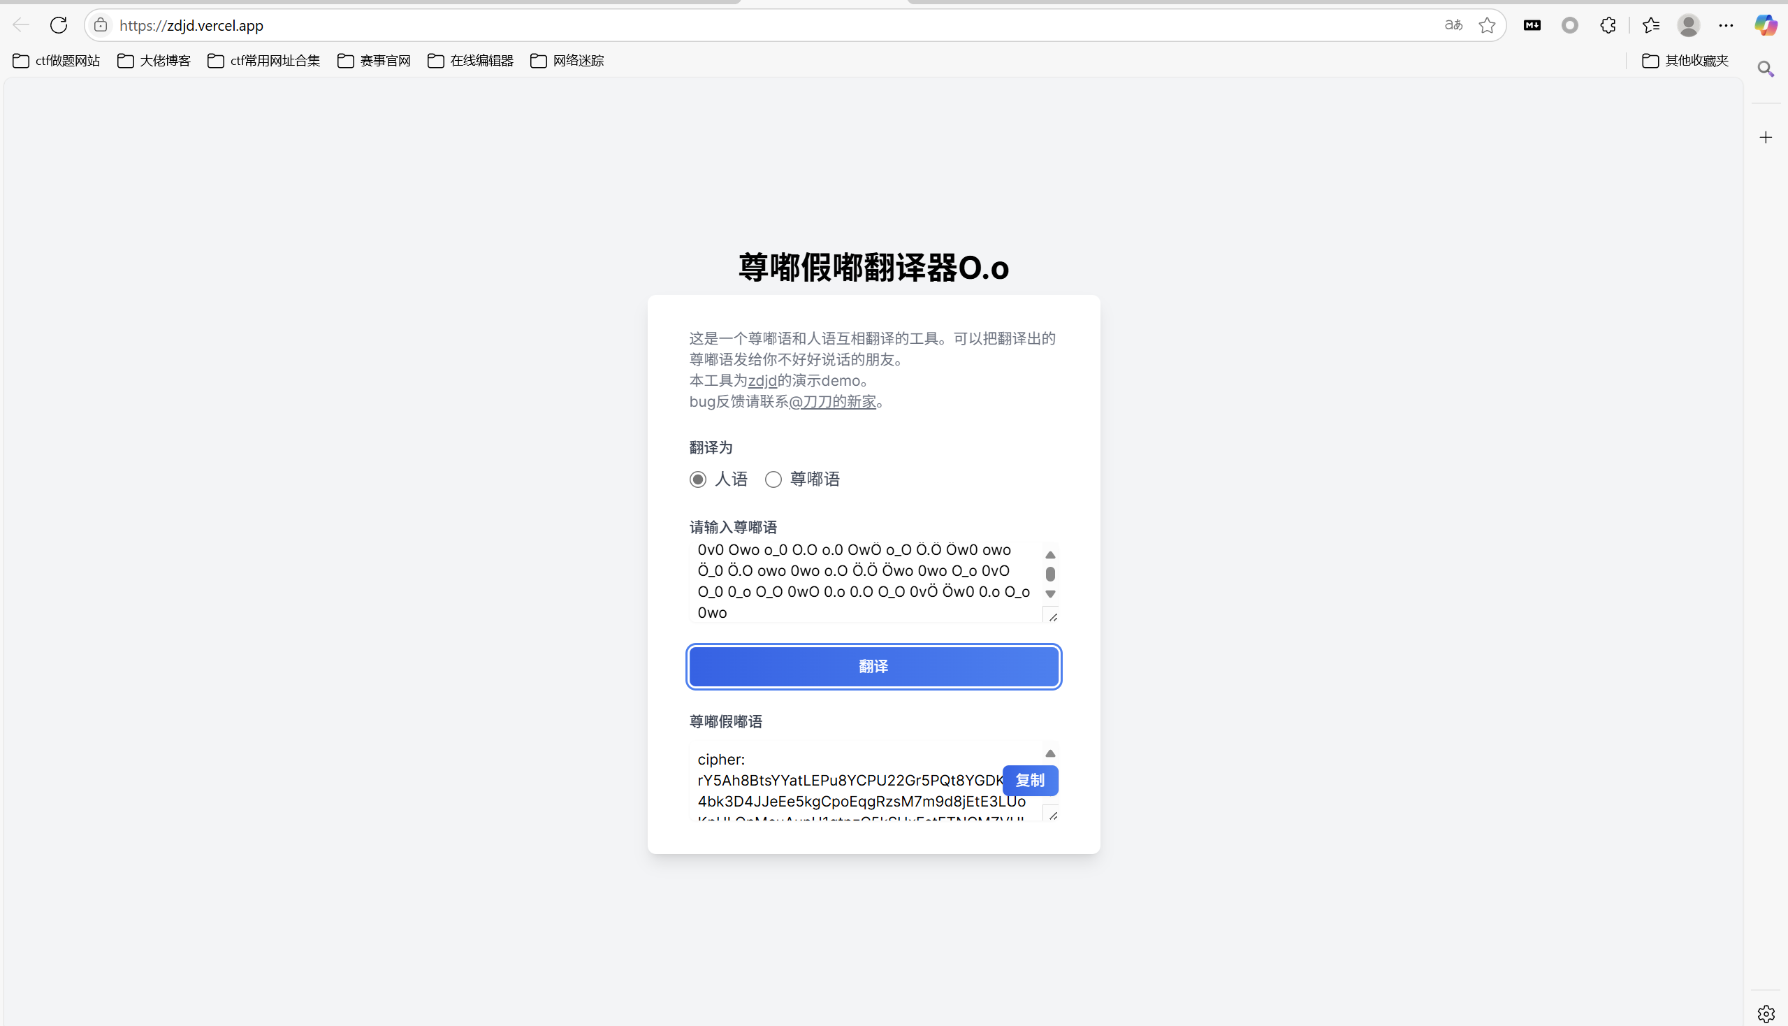1788x1026 pixels.
Task: Select the 尊嘟语 radio option
Action: coord(773,479)
